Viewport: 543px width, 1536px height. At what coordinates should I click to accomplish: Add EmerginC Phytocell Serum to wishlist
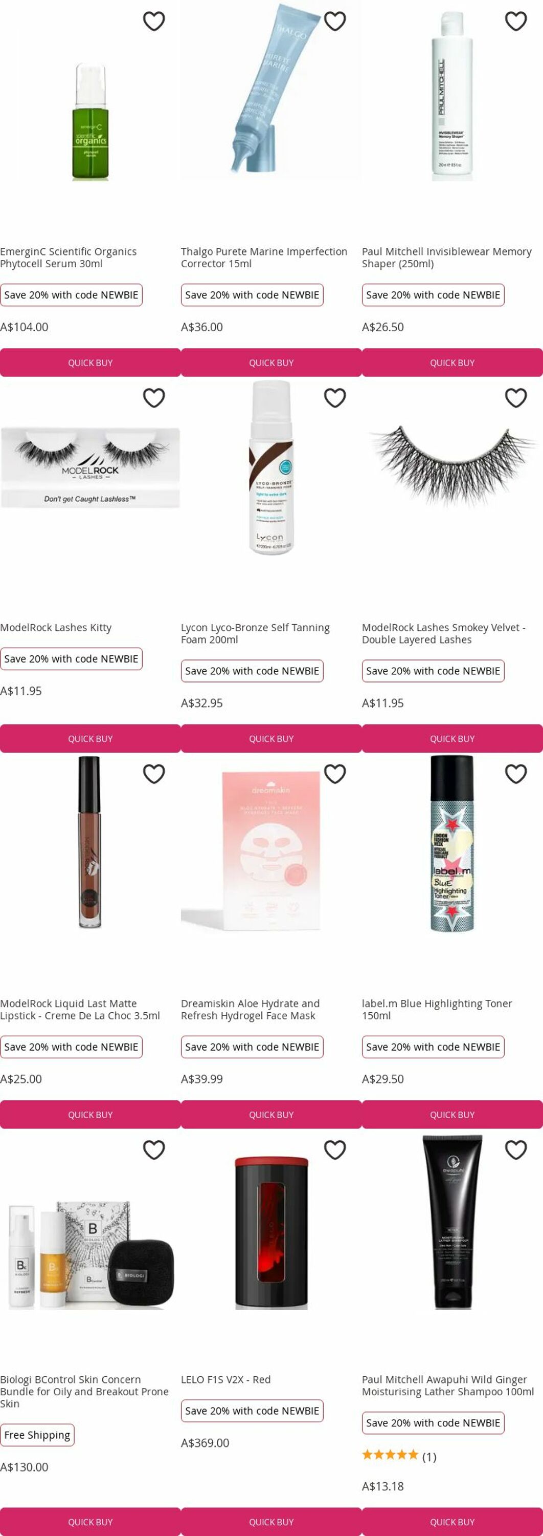[x=153, y=22]
